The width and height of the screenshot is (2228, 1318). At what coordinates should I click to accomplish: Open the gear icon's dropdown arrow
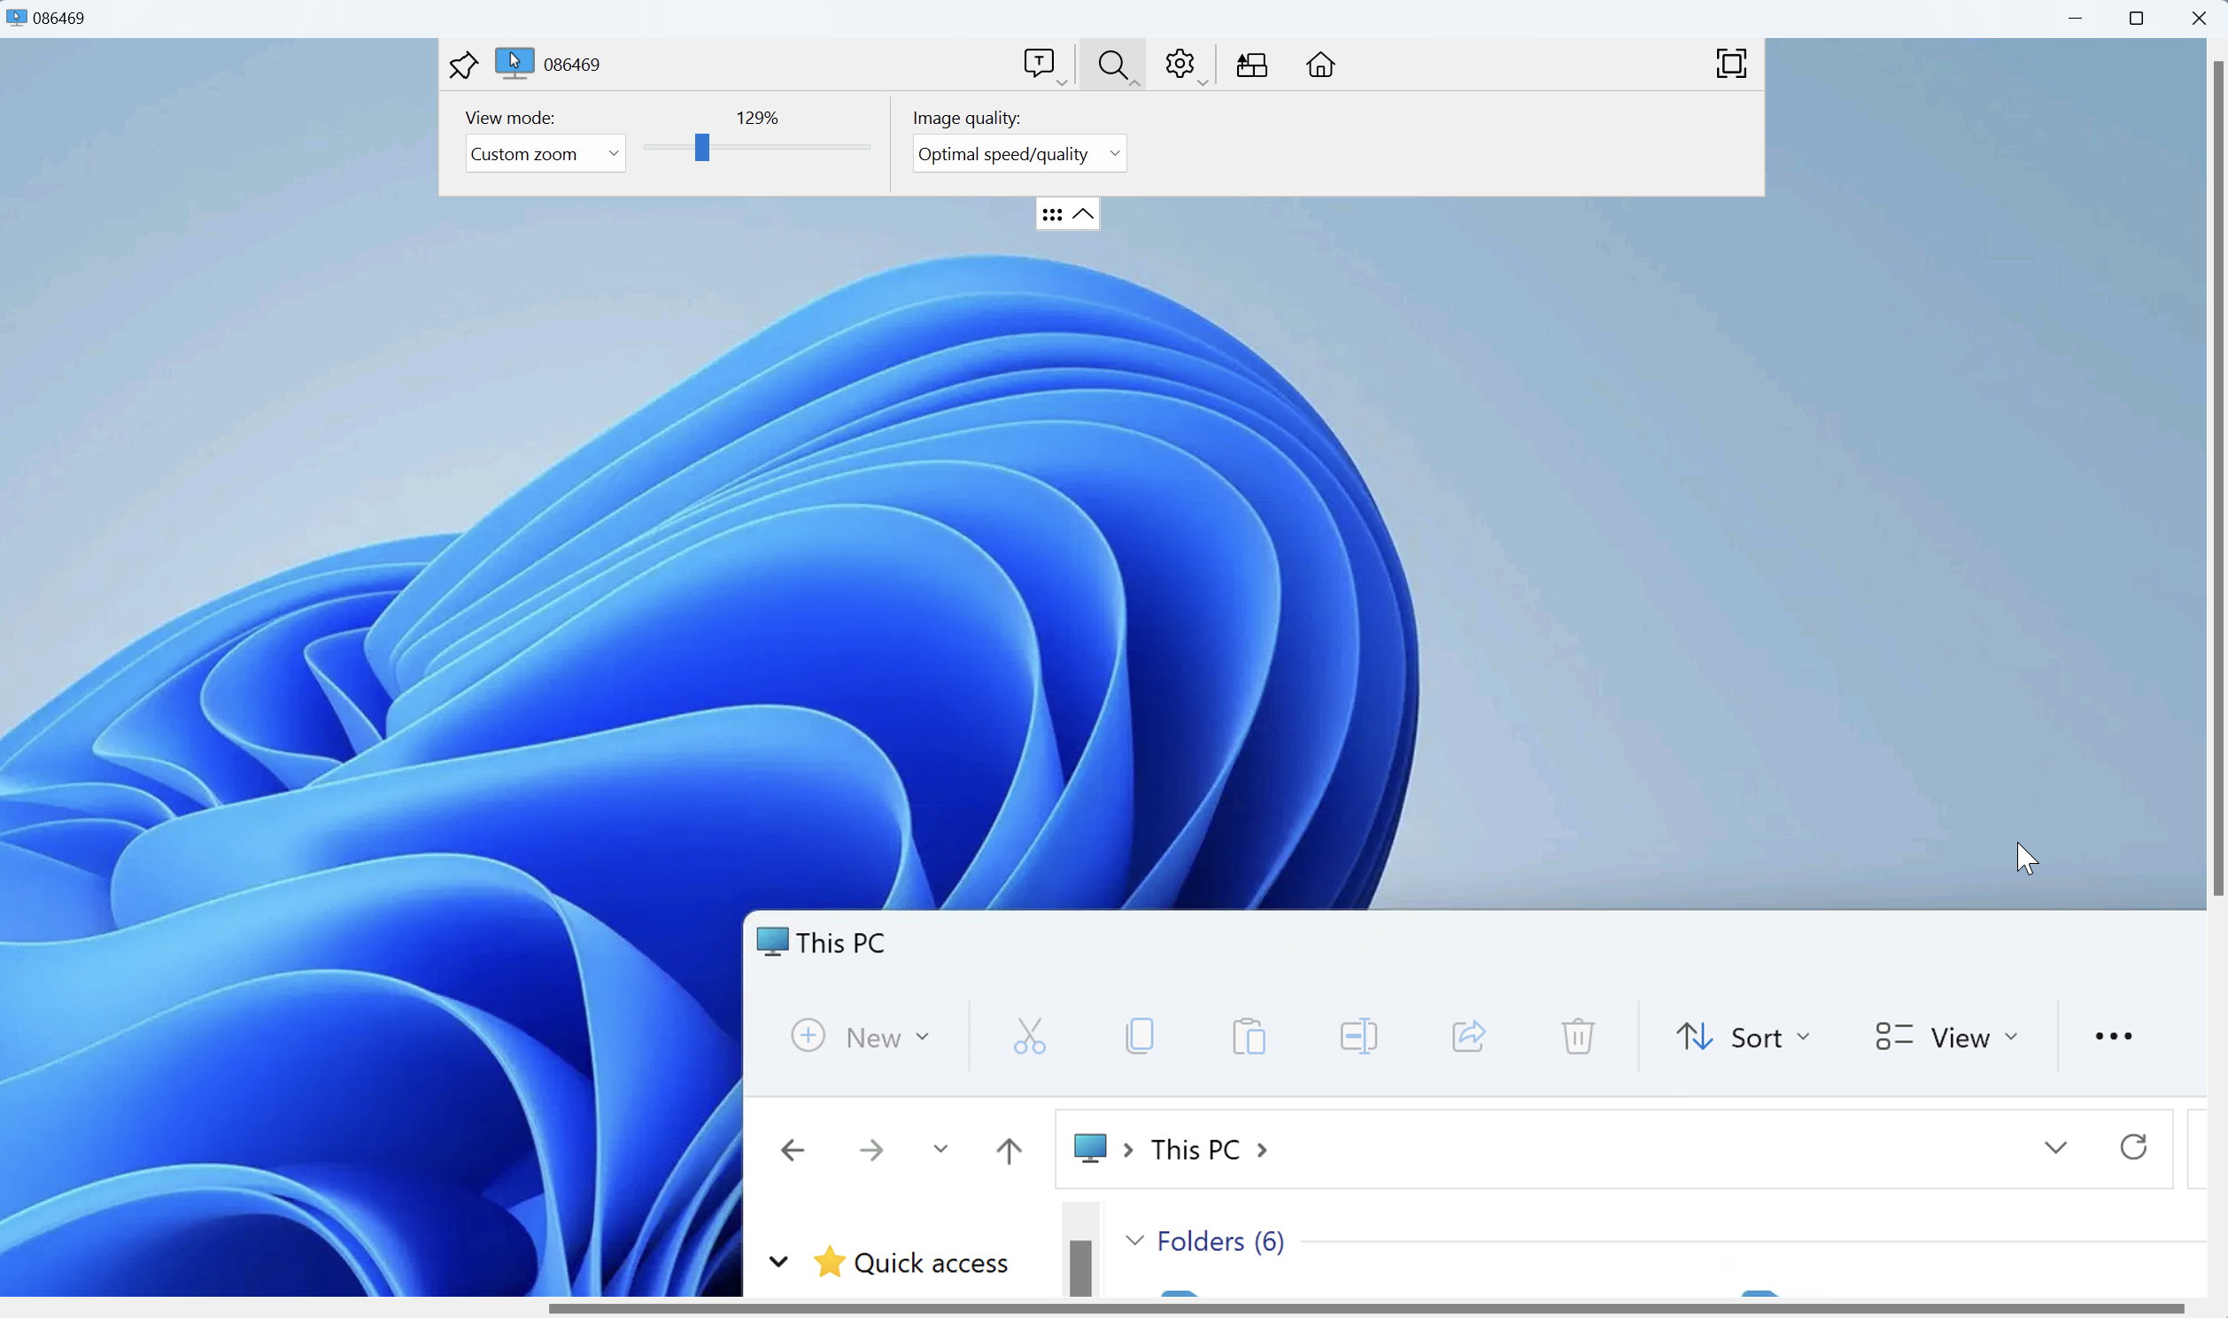(1203, 82)
